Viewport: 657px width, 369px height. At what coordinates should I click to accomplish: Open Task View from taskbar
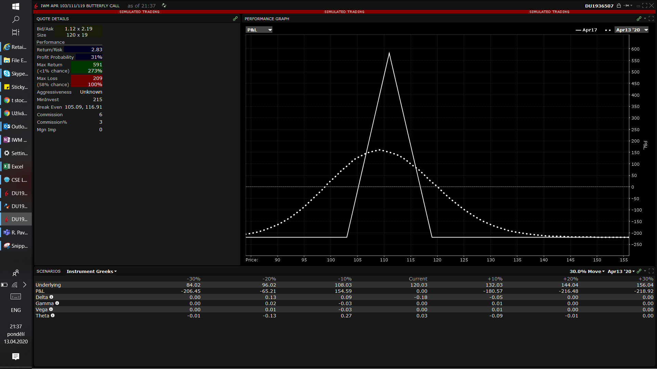[16, 32]
